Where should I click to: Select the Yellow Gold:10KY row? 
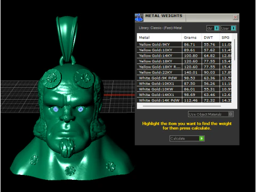(184, 50)
